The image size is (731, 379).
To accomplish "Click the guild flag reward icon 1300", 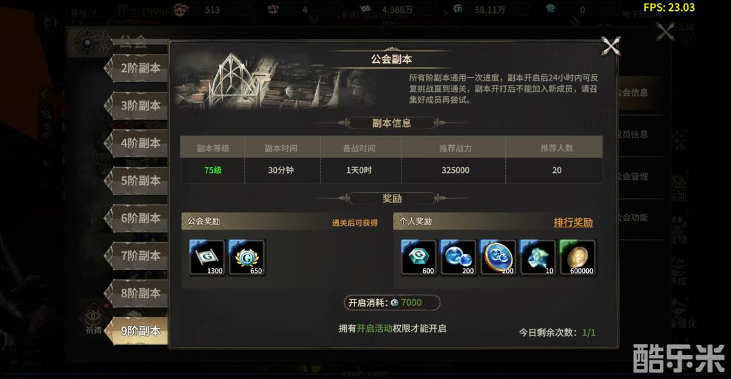I will tap(207, 258).
